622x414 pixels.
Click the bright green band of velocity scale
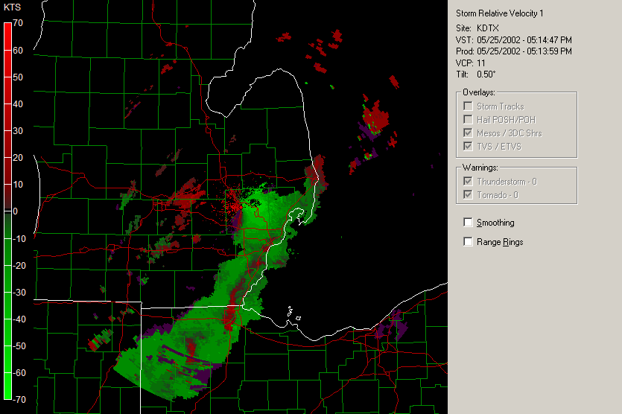[7, 386]
